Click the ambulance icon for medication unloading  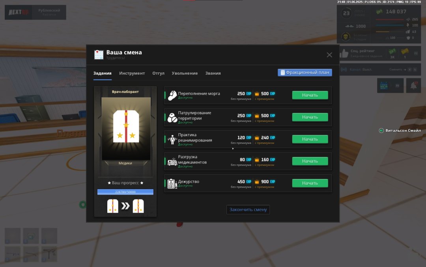(172, 162)
